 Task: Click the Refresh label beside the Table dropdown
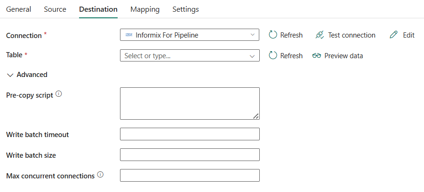click(x=291, y=55)
